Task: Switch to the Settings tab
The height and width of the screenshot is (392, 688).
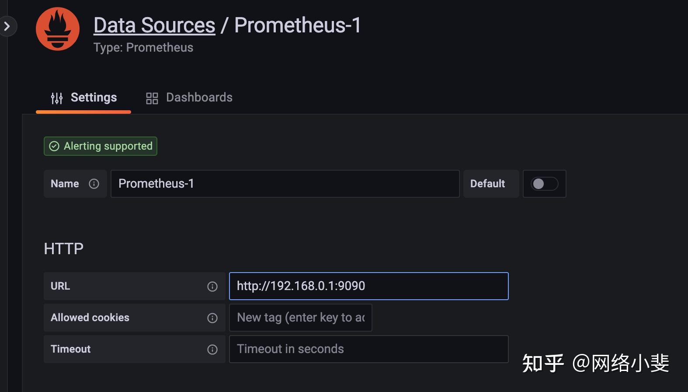Action: pyautogui.click(x=83, y=98)
